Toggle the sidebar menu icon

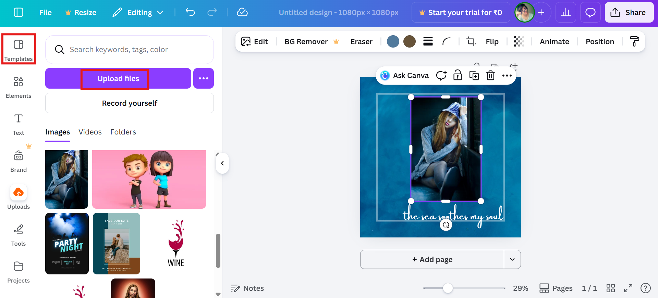coord(19,13)
